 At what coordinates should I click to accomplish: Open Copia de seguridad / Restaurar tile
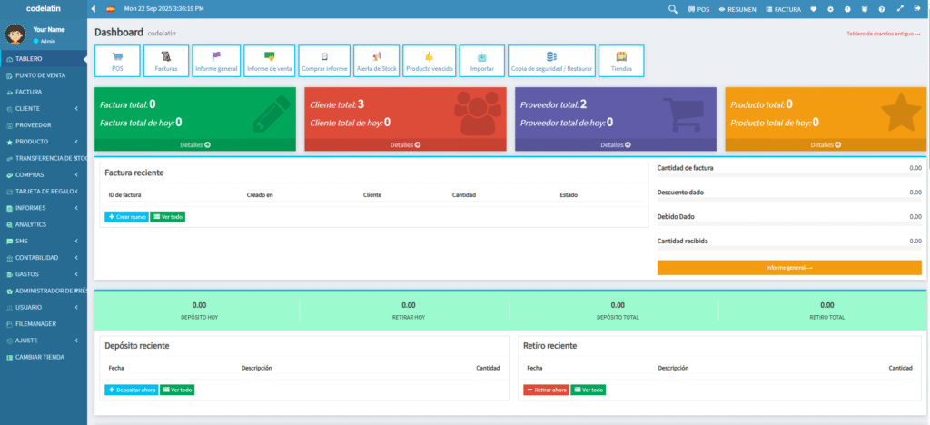551,61
